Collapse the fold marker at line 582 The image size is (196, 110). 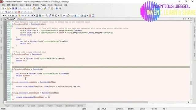point(11,26)
